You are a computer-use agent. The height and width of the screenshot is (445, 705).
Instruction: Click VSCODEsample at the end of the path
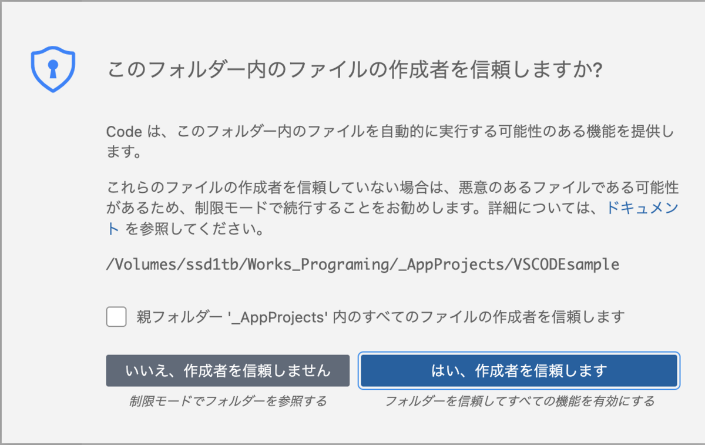tap(566, 265)
